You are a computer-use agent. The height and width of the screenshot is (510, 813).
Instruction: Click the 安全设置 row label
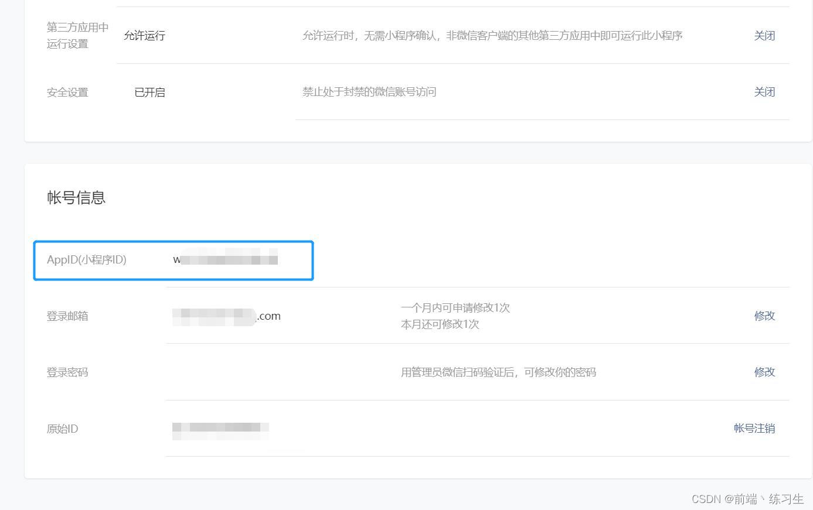(x=66, y=92)
